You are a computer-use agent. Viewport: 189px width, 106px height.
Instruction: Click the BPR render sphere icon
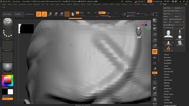tap(155, 20)
